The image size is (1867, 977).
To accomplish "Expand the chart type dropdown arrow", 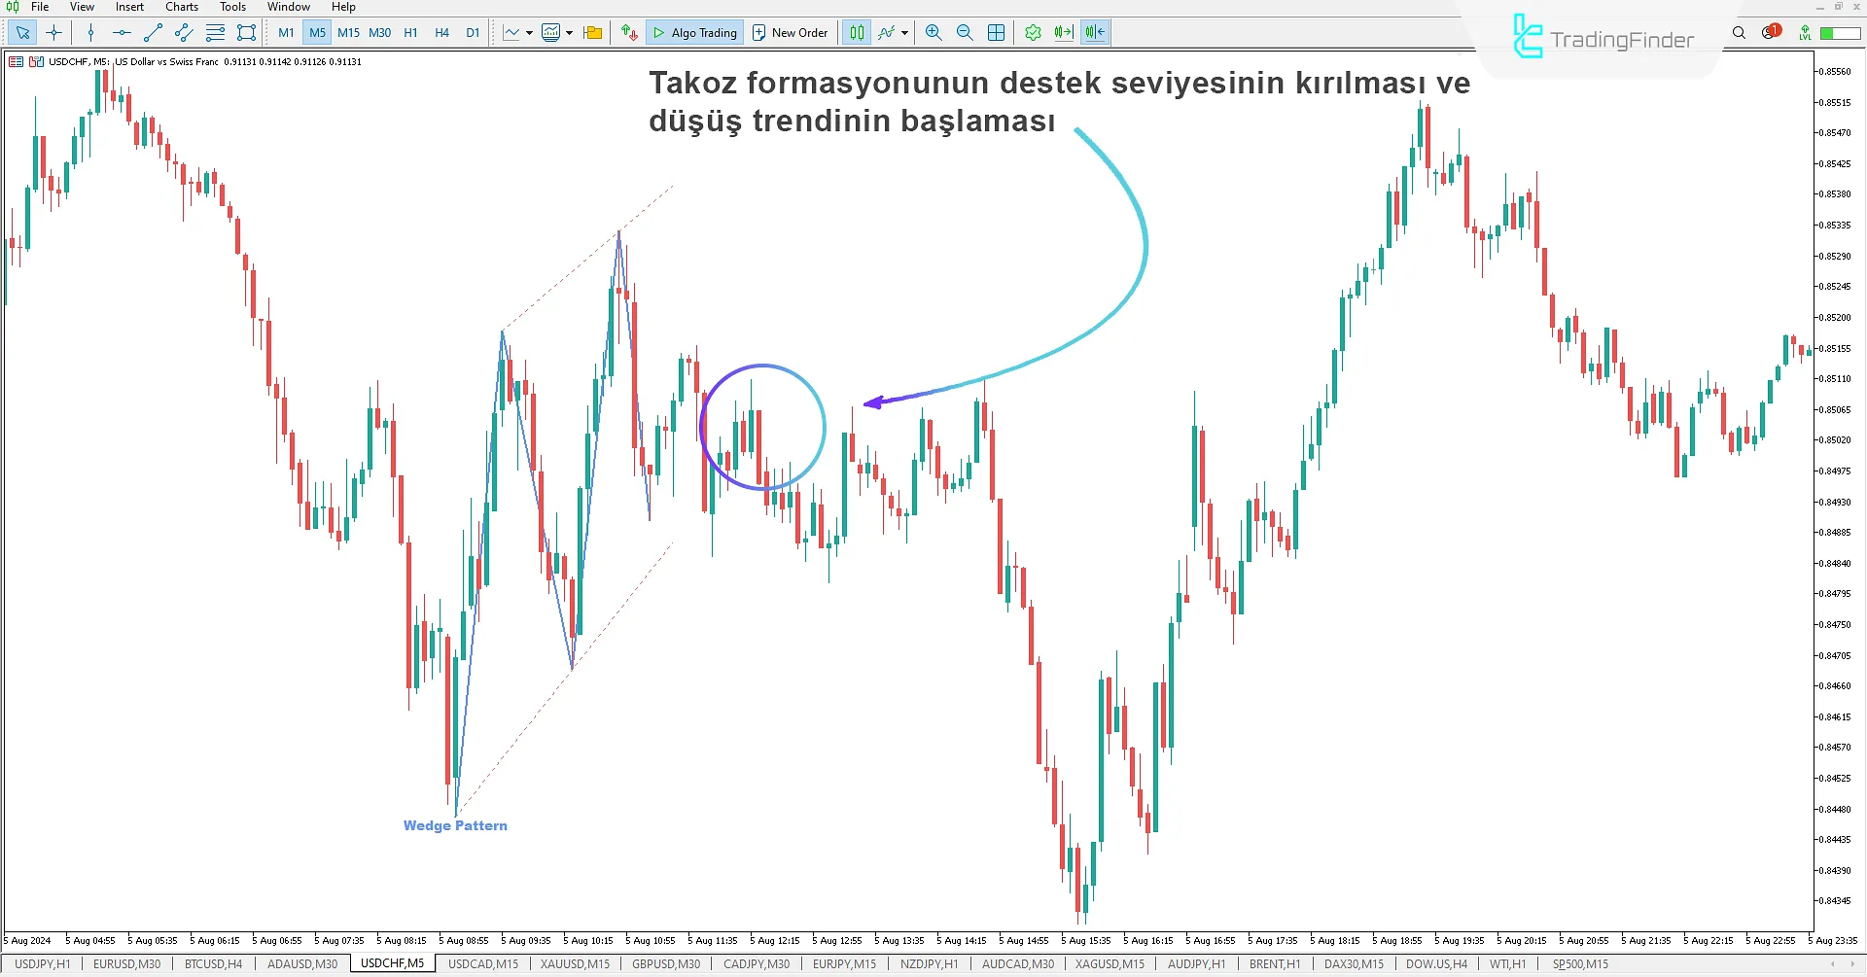I will tap(529, 32).
